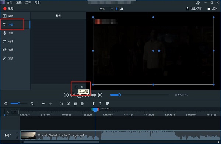Click the add title plus icon

coord(76,87)
